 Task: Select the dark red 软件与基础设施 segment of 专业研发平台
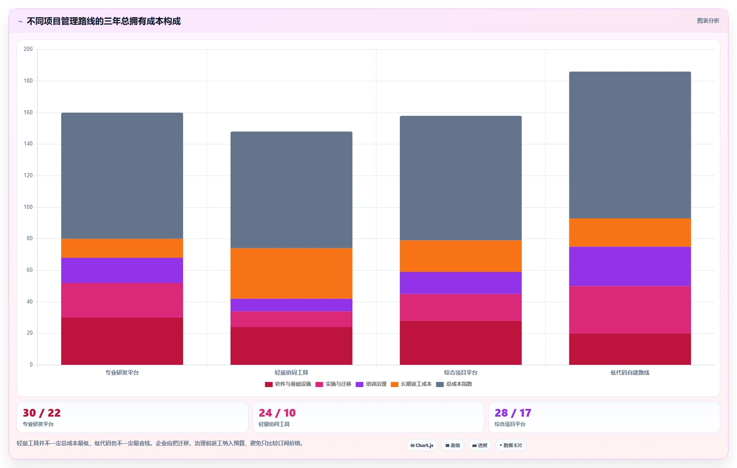(x=122, y=341)
